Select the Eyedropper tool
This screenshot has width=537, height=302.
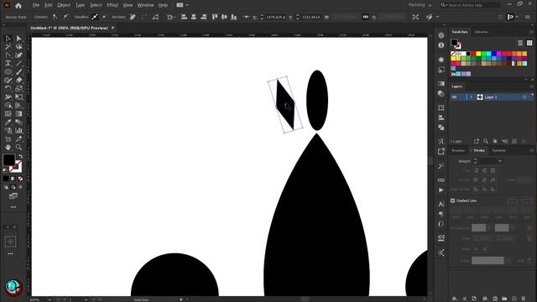(8, 122)
